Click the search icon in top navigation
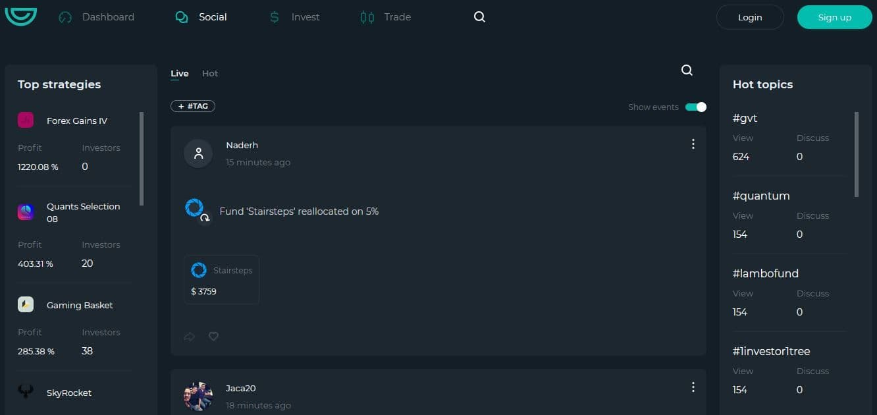Viewport: 877px width, 415px height. 479,17
